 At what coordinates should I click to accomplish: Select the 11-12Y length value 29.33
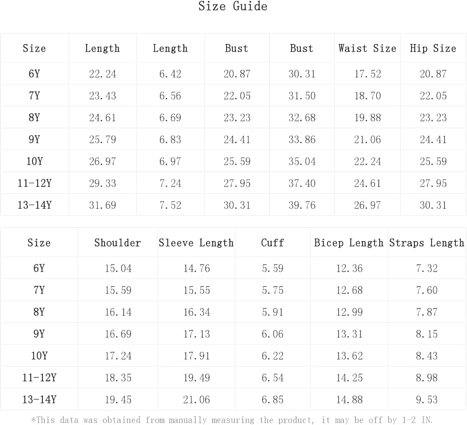(102, 184)
